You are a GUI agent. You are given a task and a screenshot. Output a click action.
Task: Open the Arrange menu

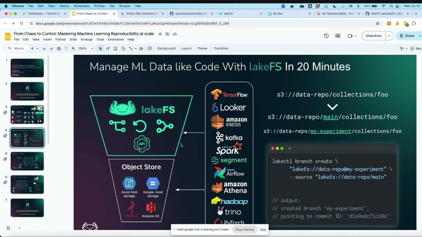tap(86, 39)
